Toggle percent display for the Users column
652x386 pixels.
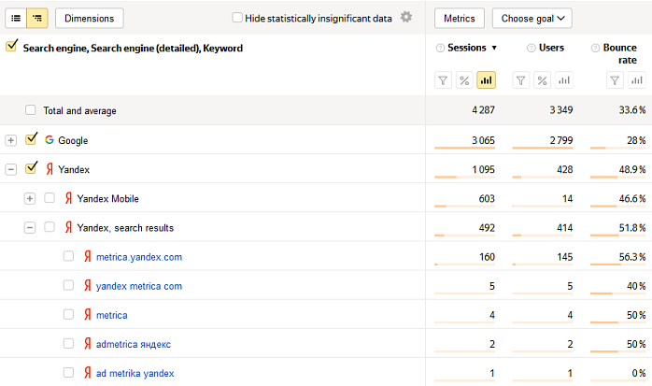pyautogui.click(x=542, y=80)
